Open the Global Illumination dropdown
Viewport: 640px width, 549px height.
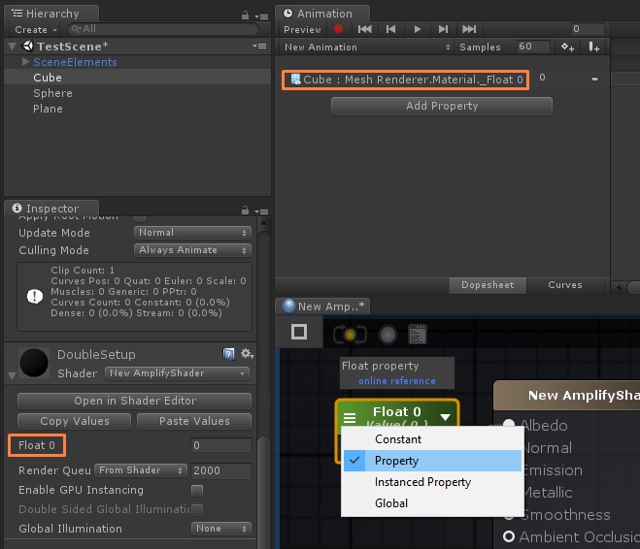click(220, 529)
